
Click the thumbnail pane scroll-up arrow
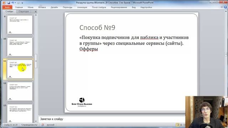point(36,15)
